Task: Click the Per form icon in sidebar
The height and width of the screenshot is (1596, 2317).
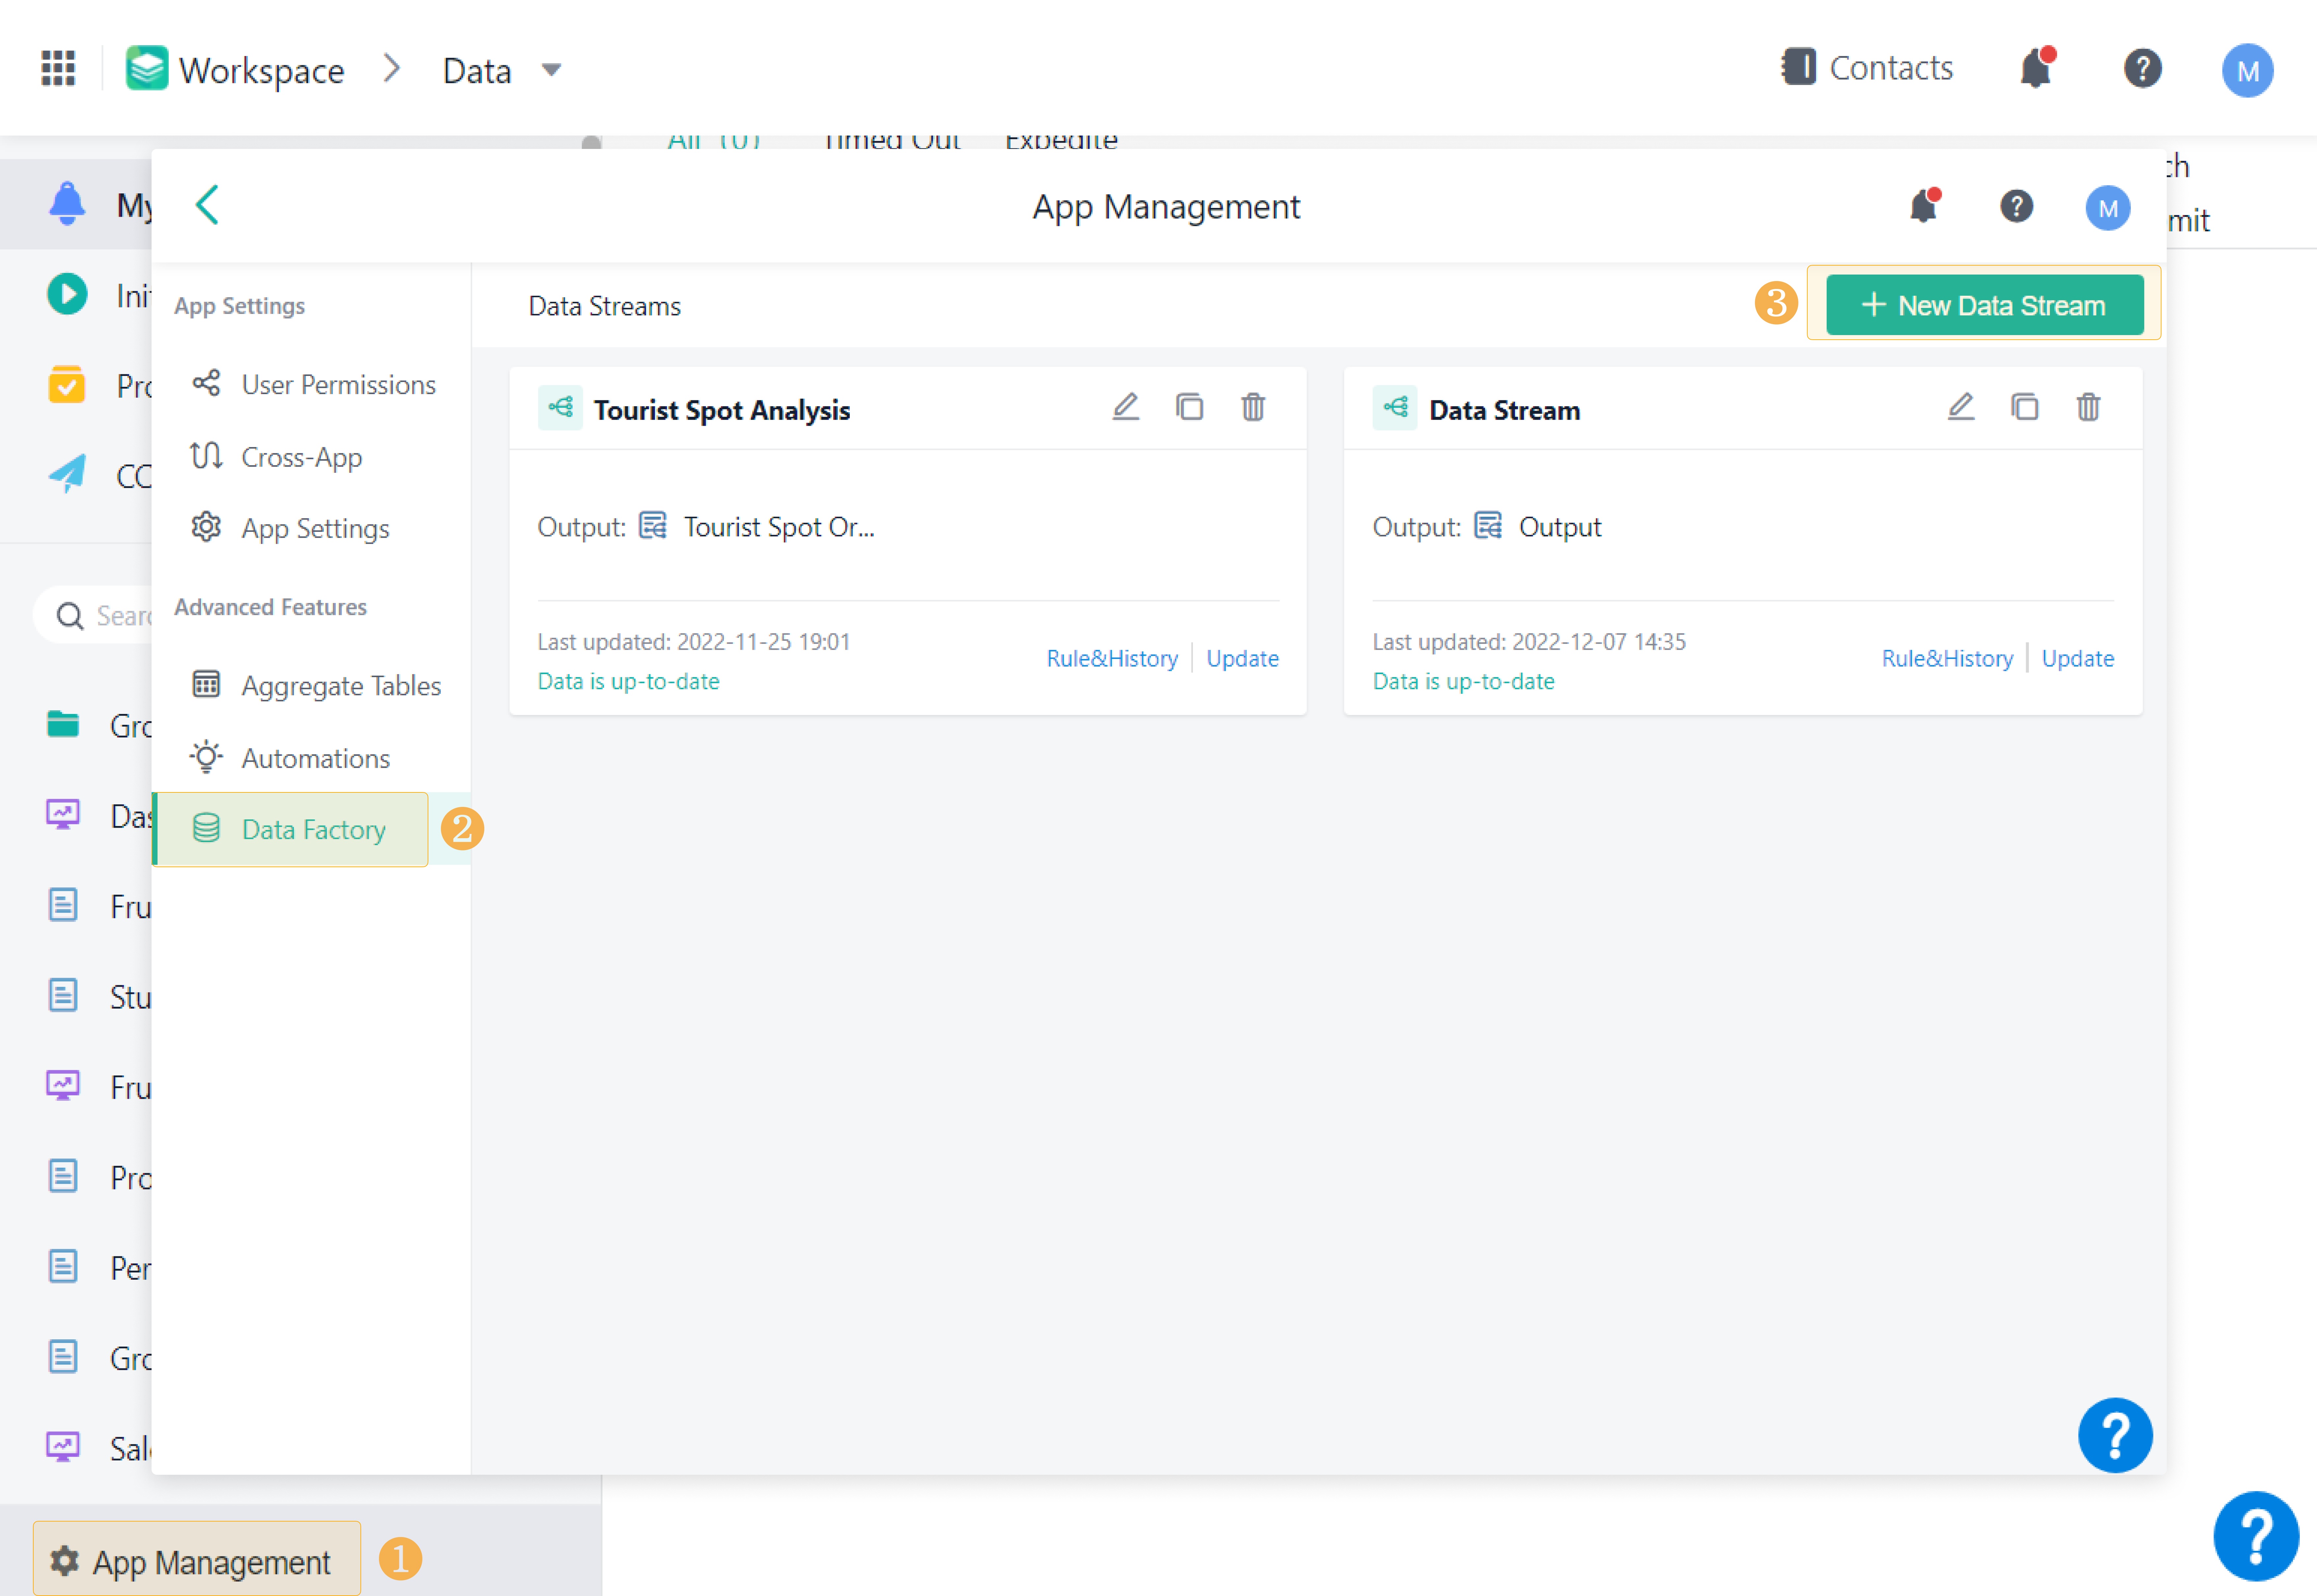Action: [63, 1266]
